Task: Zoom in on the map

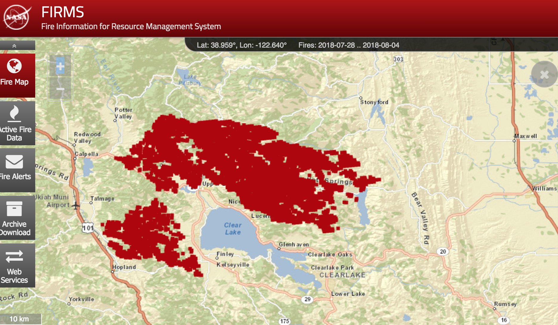Action: [x=60, y=66]
